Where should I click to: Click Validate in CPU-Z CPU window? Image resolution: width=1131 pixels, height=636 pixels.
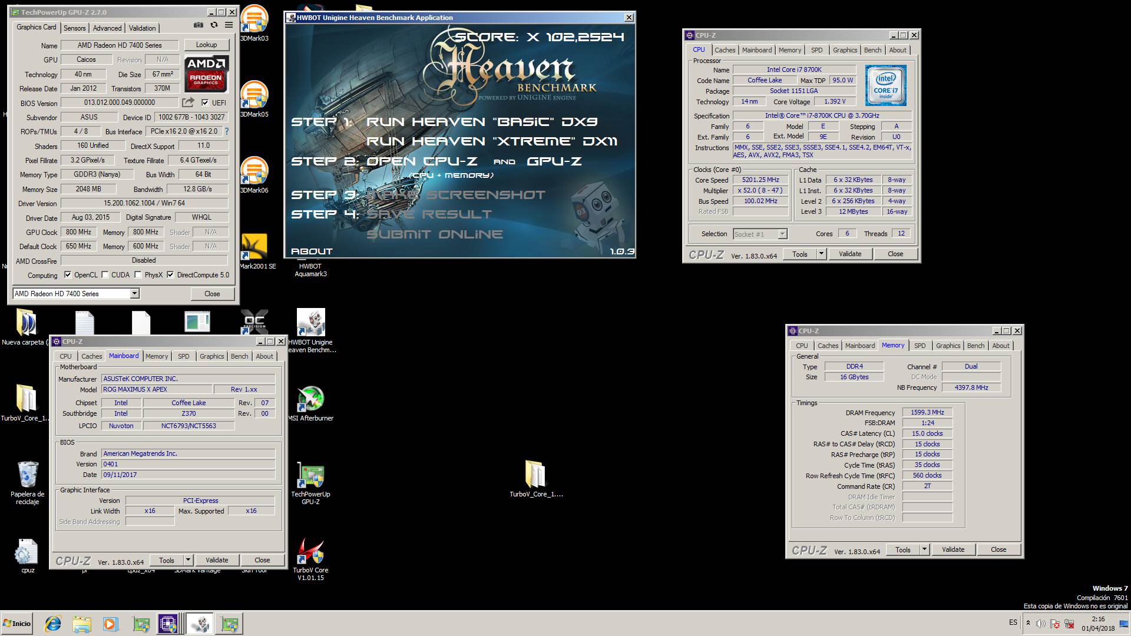pos(850,254)
